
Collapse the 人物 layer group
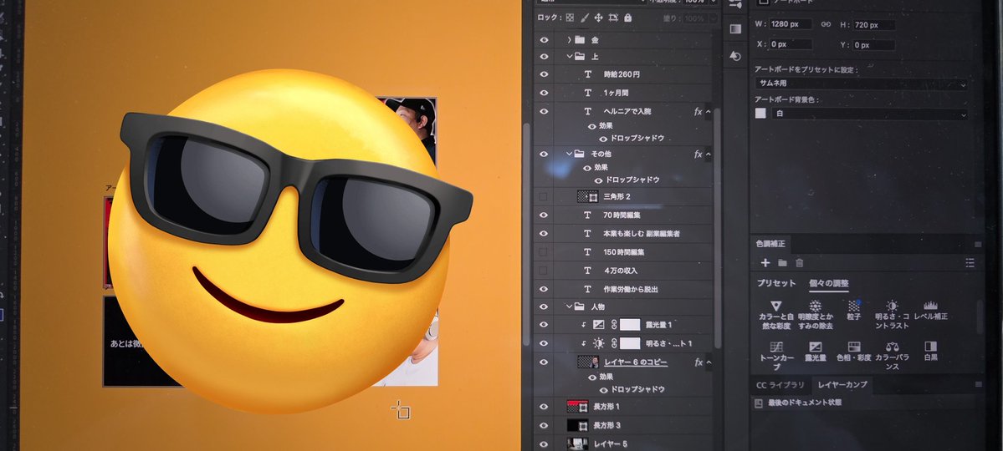pyautogui.click(x=569, y=307)
